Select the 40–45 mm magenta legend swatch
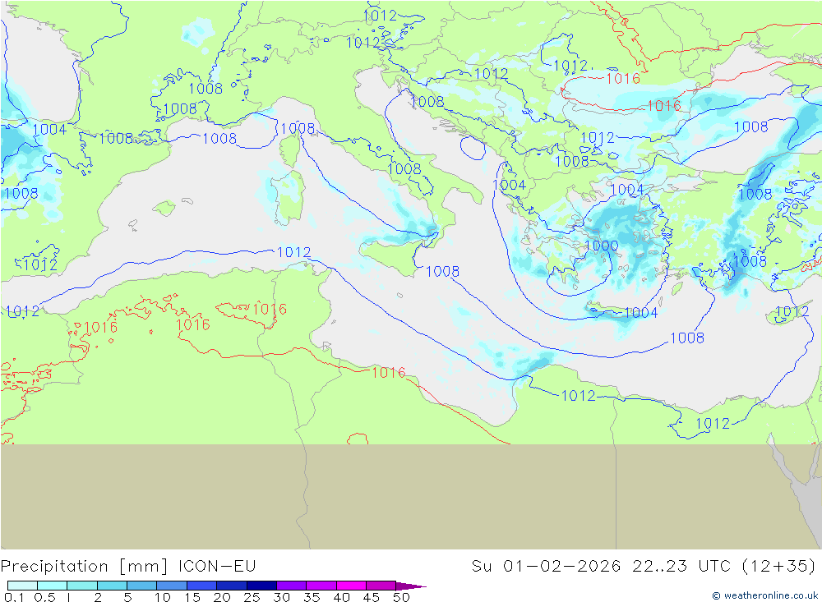This screenshot has width=822, height=602. click(351, 586)
